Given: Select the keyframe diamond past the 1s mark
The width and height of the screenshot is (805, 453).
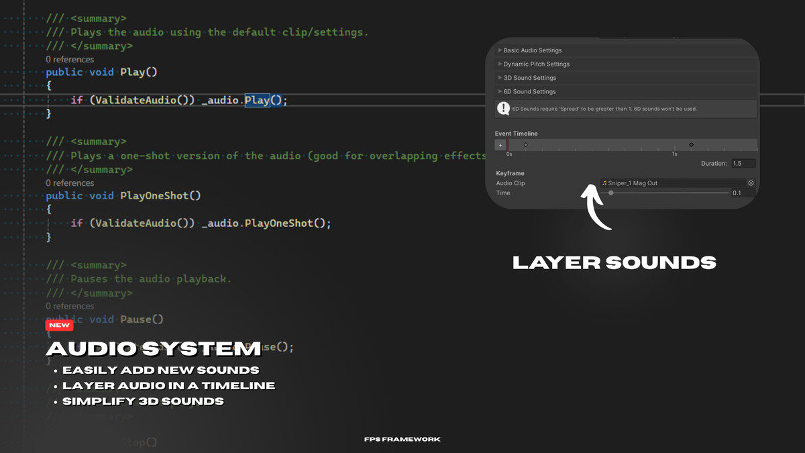Looking at the screenshot, I should pos(692,144).
